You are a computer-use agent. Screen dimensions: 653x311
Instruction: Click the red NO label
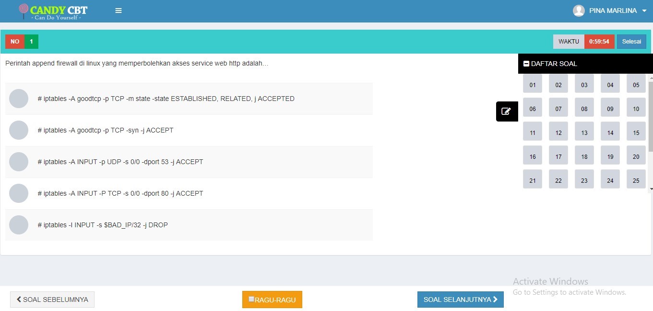click(15, 42)
